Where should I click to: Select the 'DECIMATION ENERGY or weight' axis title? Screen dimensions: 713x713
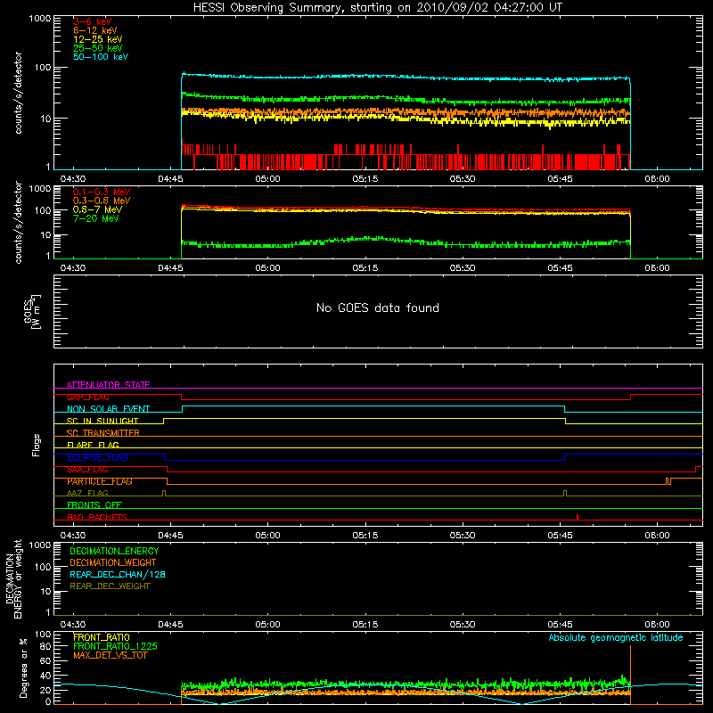click(x=13, y=578)
